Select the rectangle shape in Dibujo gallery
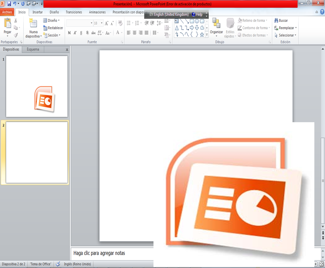Image resolution: width=325 pixels, height=268 pixels. pos(192,21)
